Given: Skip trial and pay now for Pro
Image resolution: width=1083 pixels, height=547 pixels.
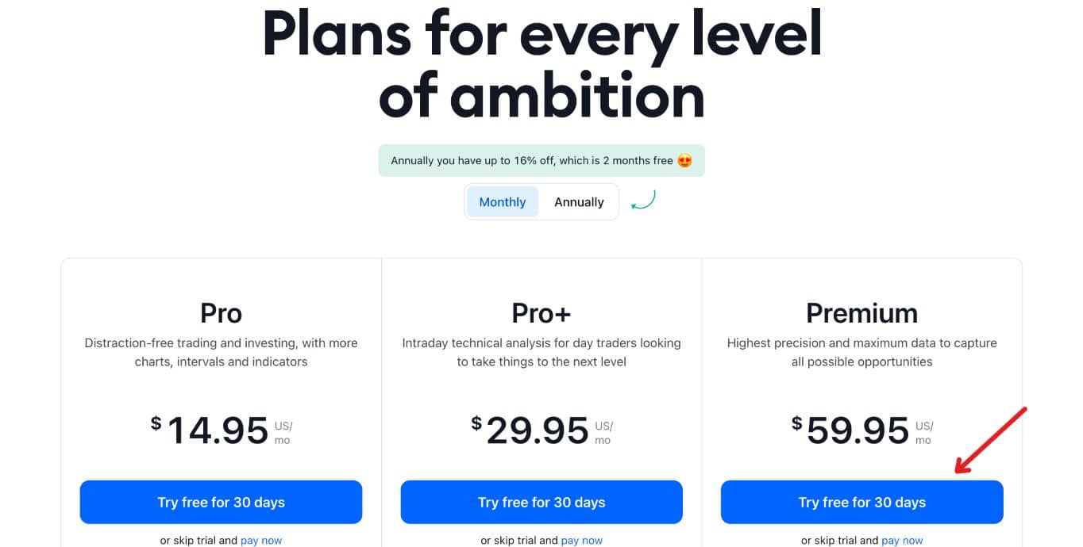Looking at the screenshot, I should [261, 540].
